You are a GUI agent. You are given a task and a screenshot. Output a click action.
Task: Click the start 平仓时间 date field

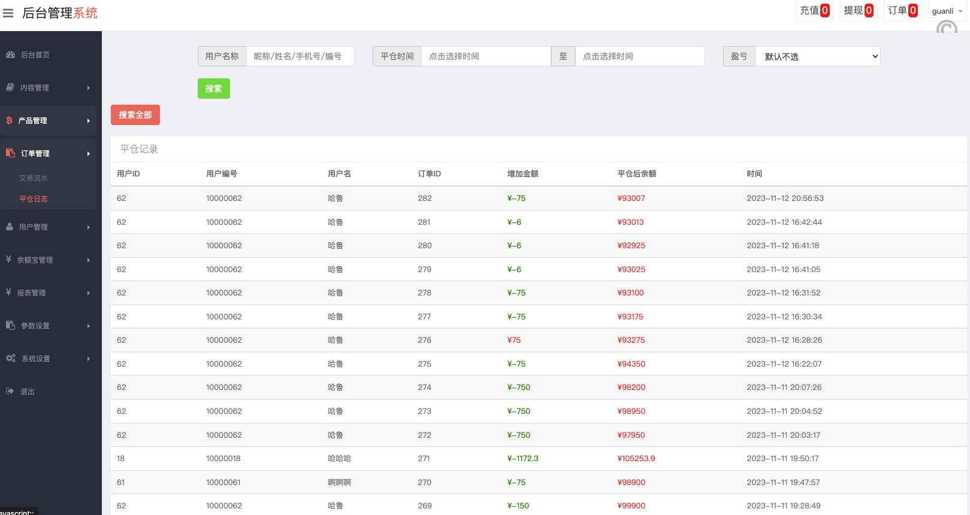tap(485, 56)
